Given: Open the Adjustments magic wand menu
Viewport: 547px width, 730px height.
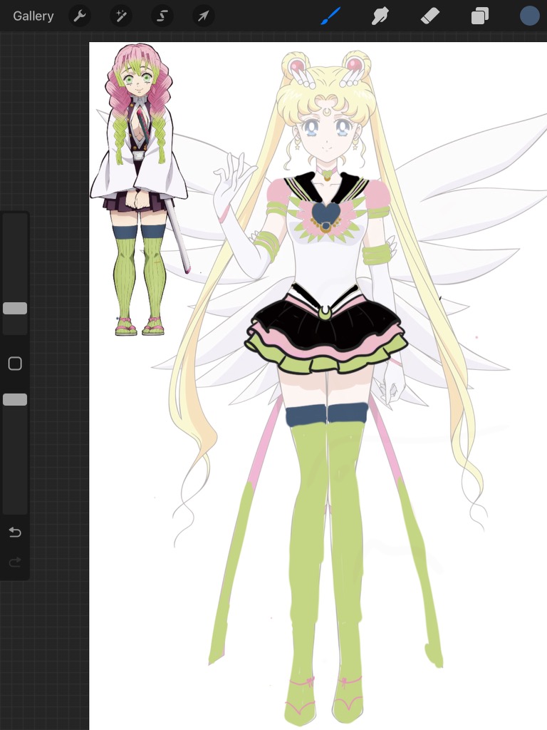Looking at the screenshot, I should [x=121, y=16].
